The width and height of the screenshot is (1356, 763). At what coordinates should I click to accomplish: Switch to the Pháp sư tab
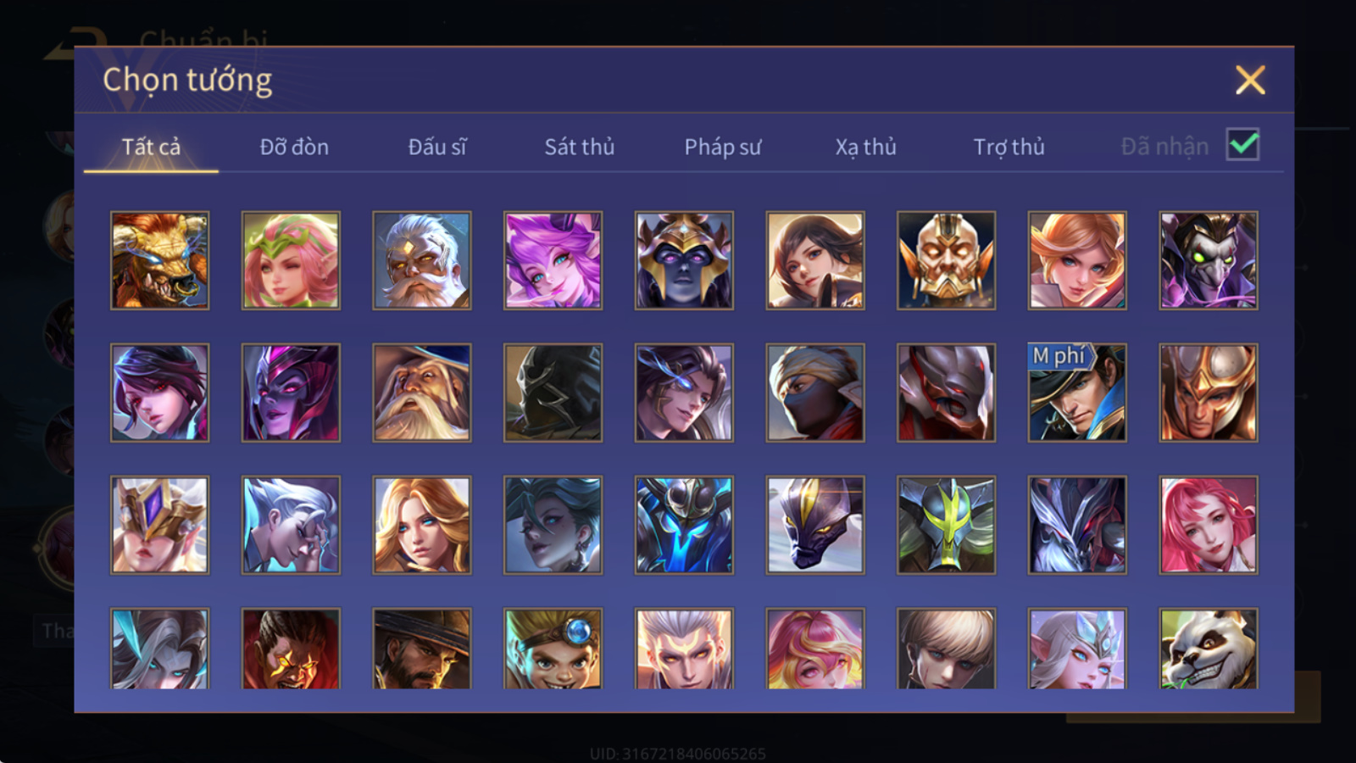723,147
